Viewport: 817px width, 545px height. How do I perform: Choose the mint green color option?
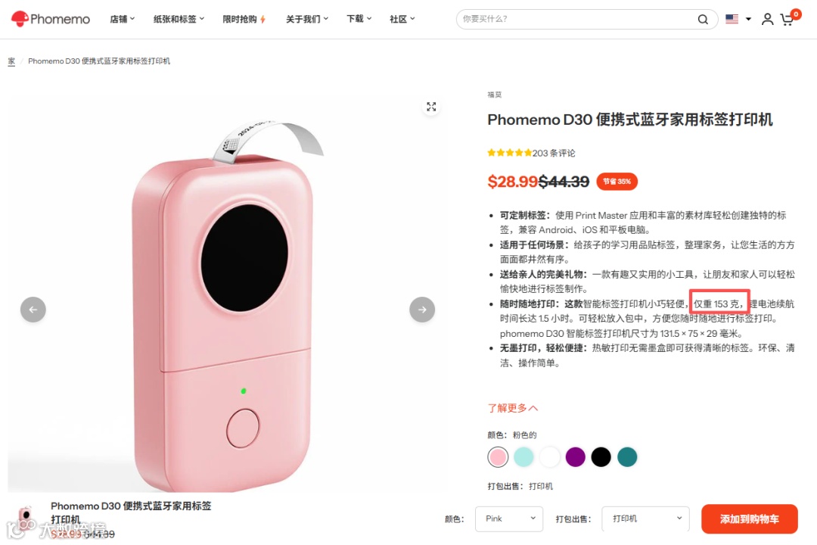point(523,457)
